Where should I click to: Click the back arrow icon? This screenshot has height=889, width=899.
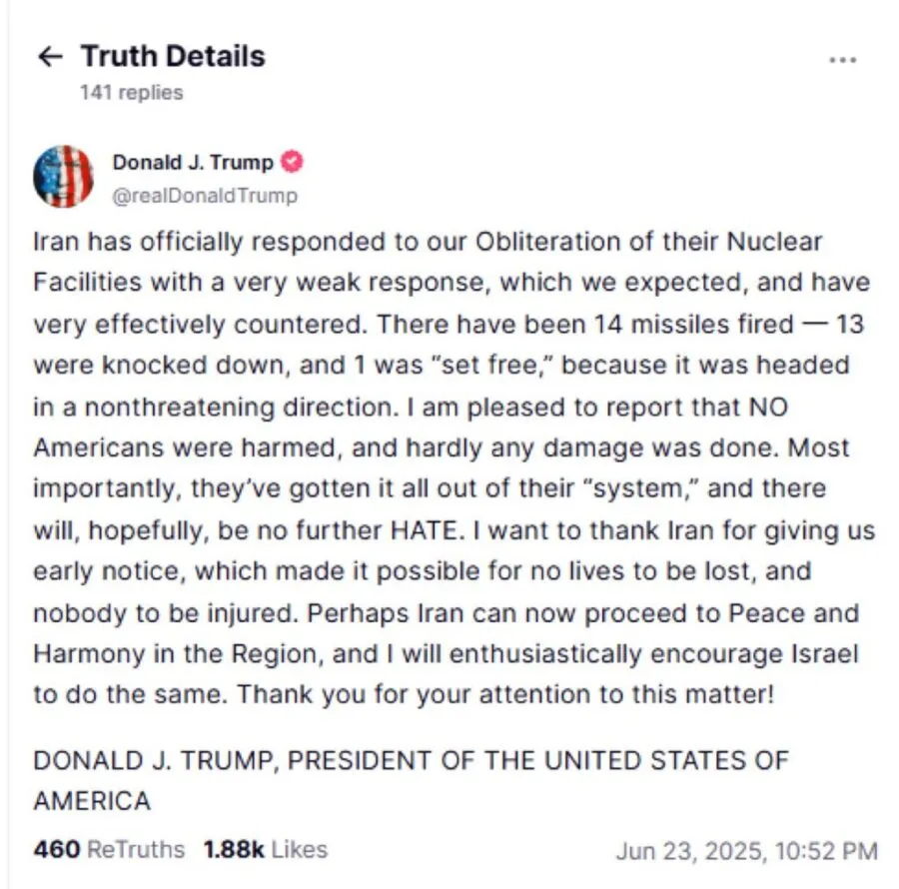pos(49,57)
